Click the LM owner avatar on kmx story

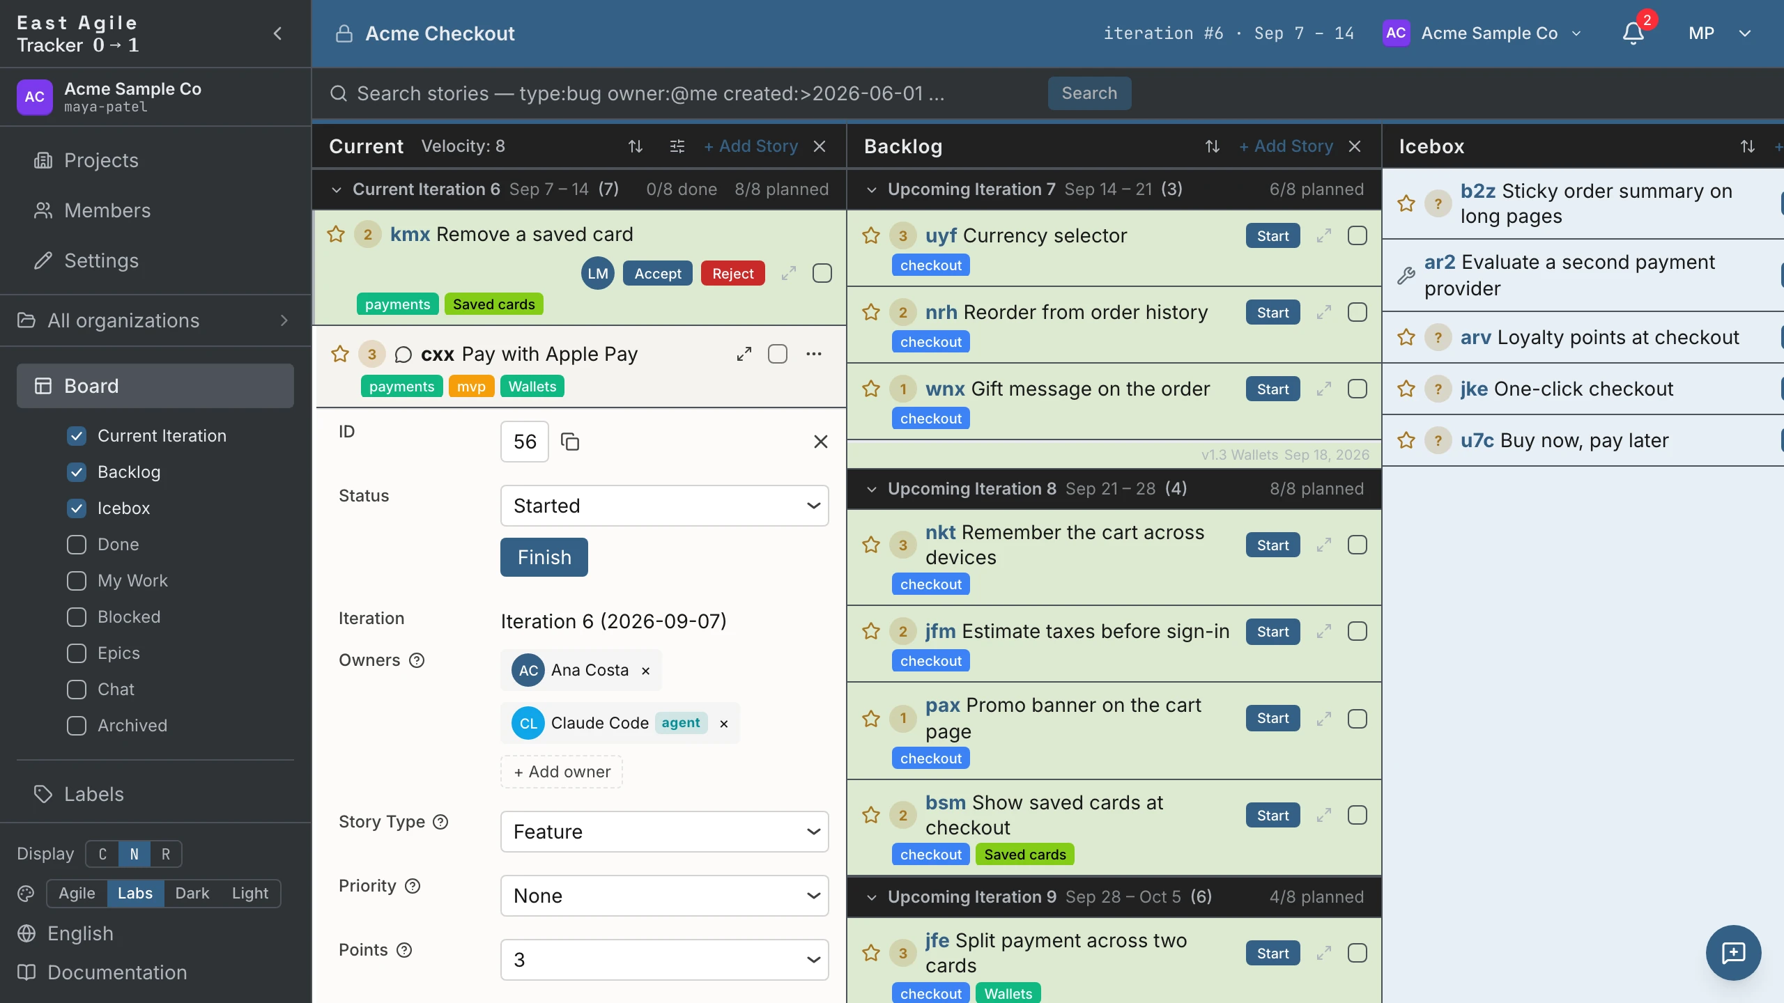(x=598, y=274)
